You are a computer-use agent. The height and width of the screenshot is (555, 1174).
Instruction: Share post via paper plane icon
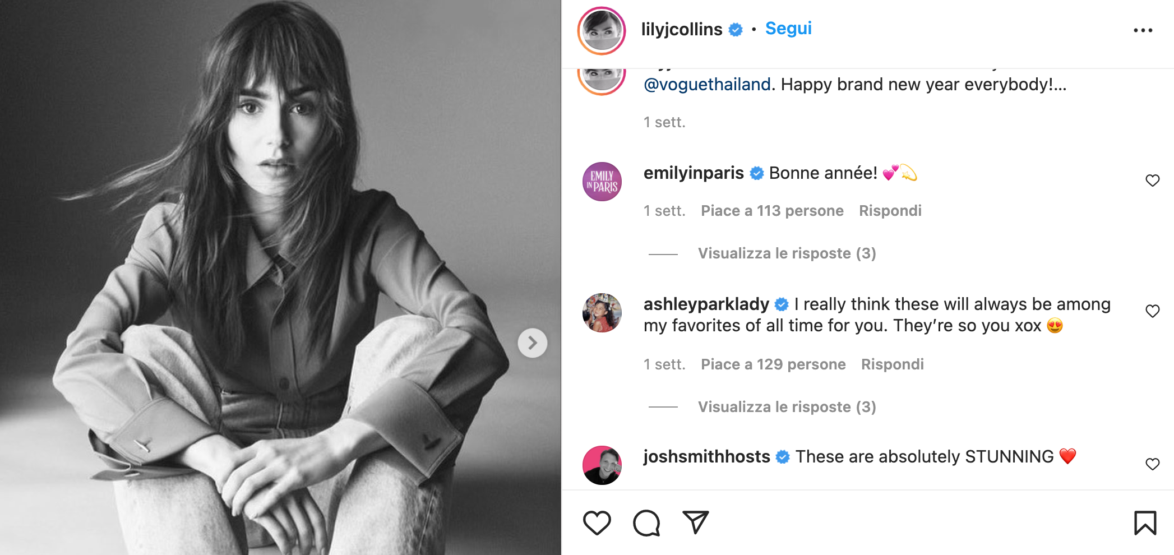[x=696, y=522]
